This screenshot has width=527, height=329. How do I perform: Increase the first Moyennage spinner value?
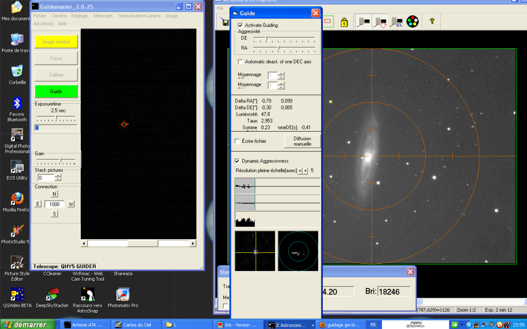click(281, 74)
